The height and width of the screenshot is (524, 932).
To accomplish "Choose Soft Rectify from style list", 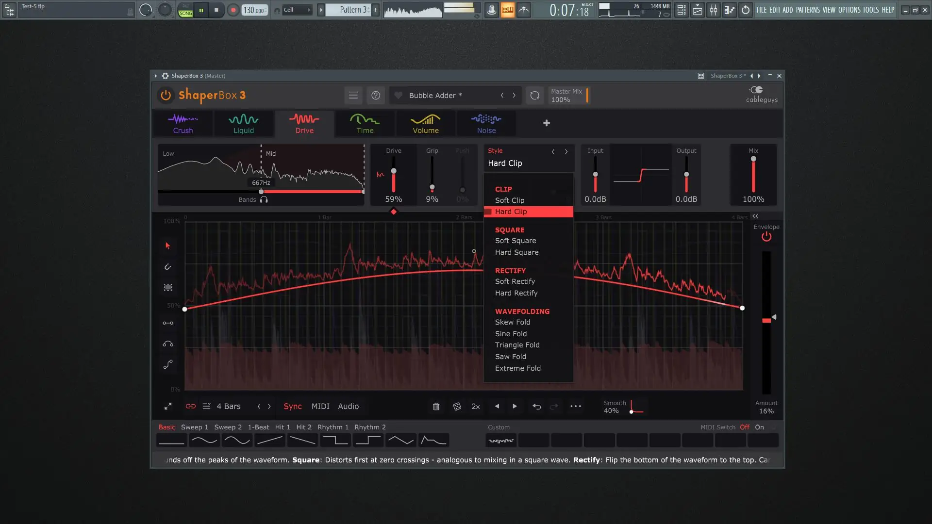I will (515, 281).
